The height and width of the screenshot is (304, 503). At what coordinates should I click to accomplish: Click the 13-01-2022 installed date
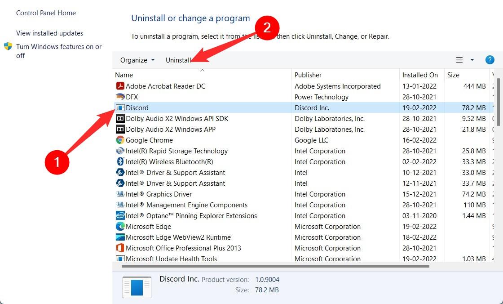tap(419, 86)
